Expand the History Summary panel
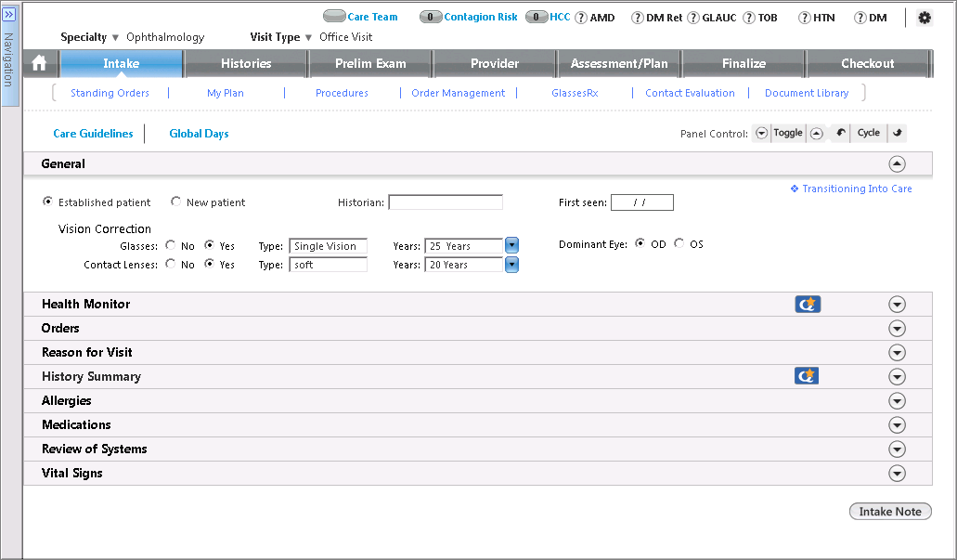957x560 pixels. click(898, 377)
